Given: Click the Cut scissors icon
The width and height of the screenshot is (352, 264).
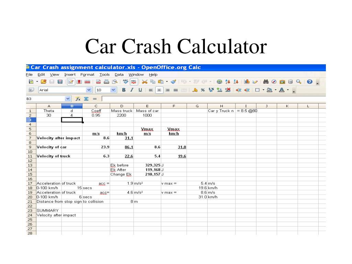Looking at the screenshot, I should tap(145, 82).
